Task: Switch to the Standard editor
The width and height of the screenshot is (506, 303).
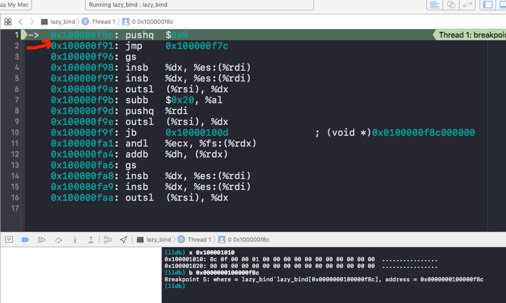Action: [x=434, y=5]
